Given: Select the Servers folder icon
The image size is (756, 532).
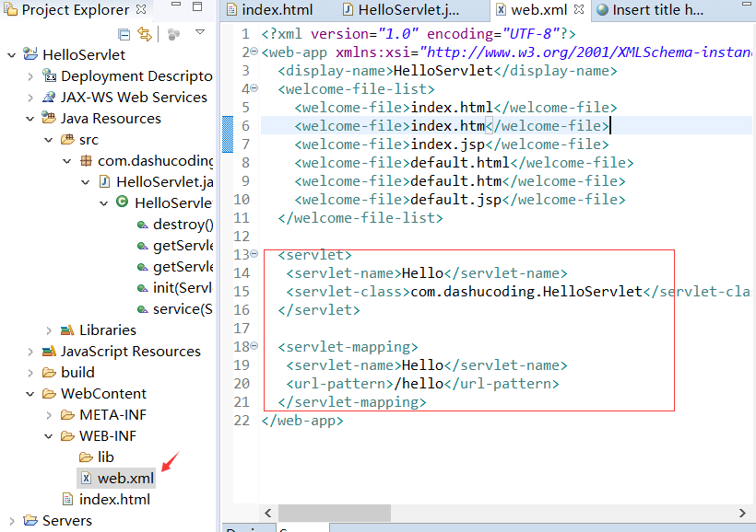Looking at the screenshot, I should [x=30, y=520].
